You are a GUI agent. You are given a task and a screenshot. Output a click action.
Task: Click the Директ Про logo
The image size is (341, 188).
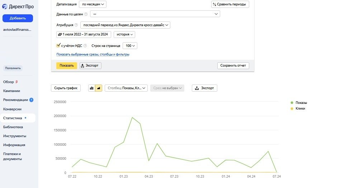(x=18, y=6)
